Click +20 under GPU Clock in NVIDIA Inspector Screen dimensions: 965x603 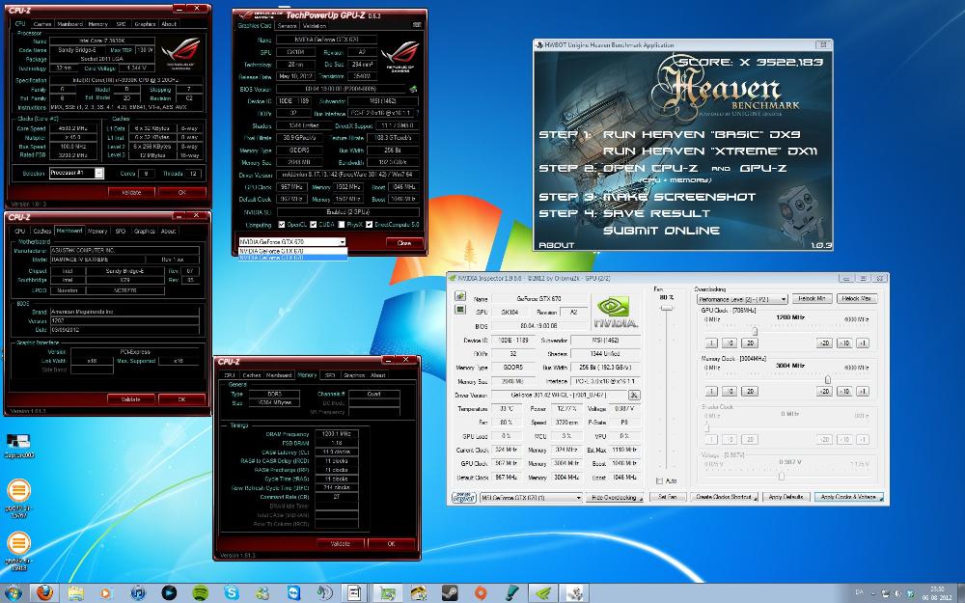pyautogui.click(x=824, y=343)
